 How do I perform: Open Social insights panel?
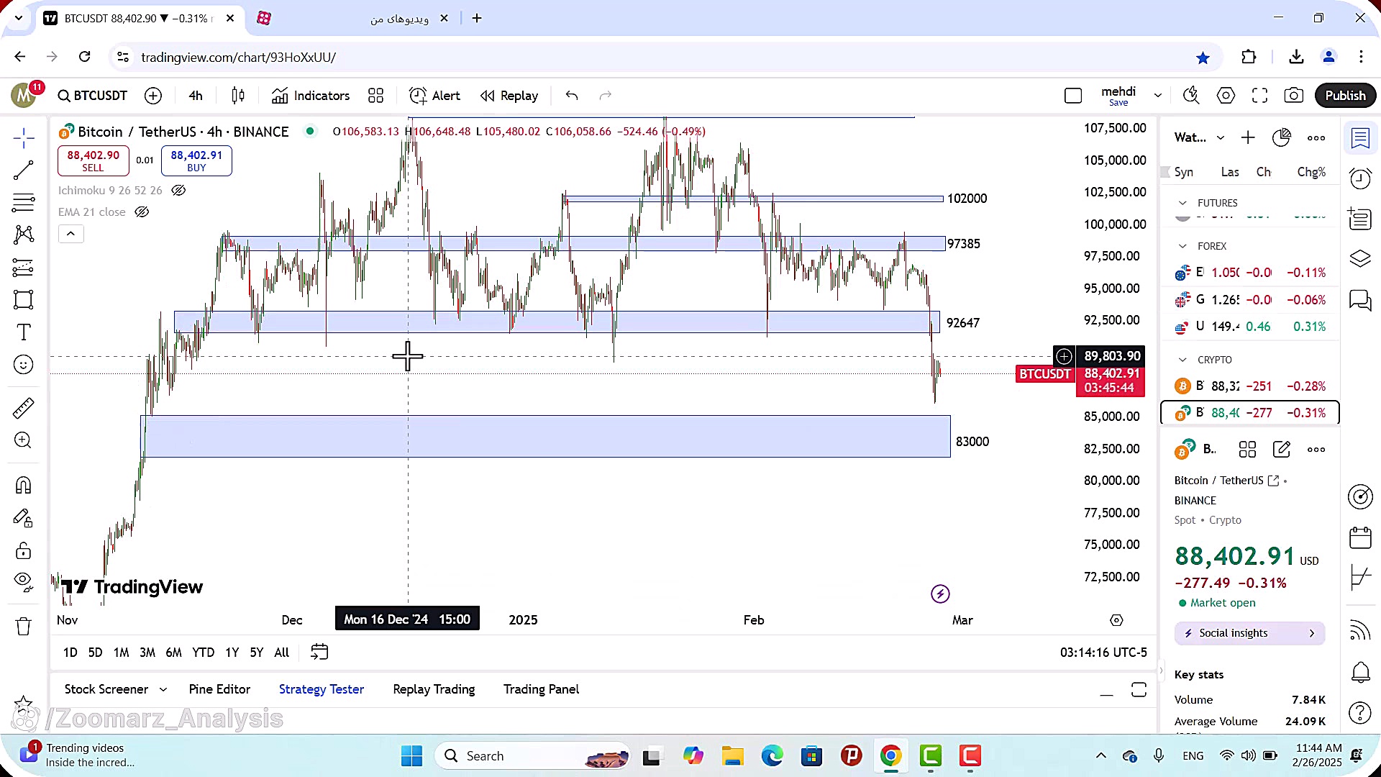tap(1250, 634)
